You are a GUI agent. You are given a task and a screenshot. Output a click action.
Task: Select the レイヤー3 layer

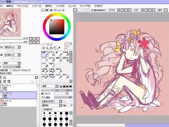[18, 103]
